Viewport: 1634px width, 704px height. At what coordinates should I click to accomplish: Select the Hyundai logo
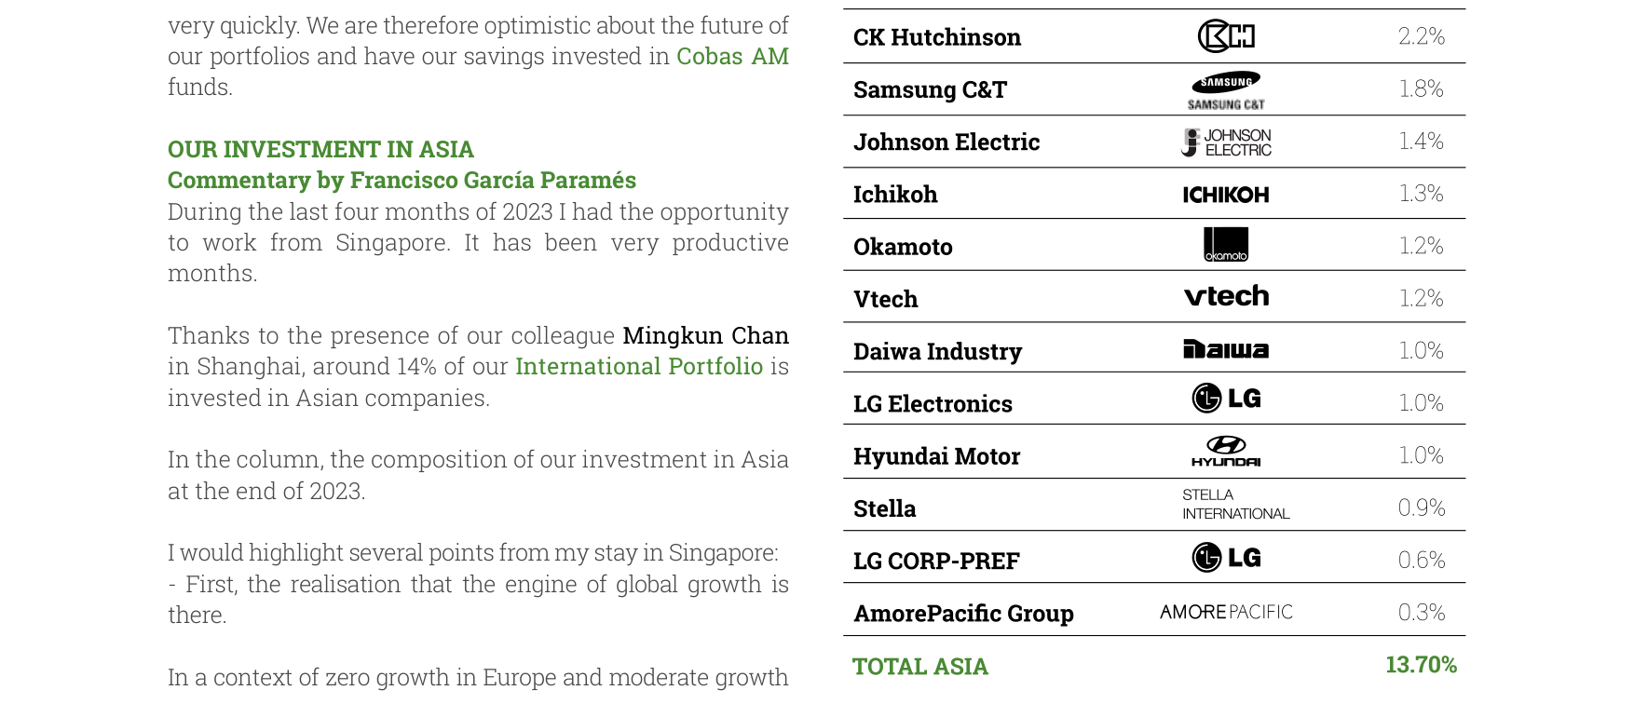pos(1226,451)
